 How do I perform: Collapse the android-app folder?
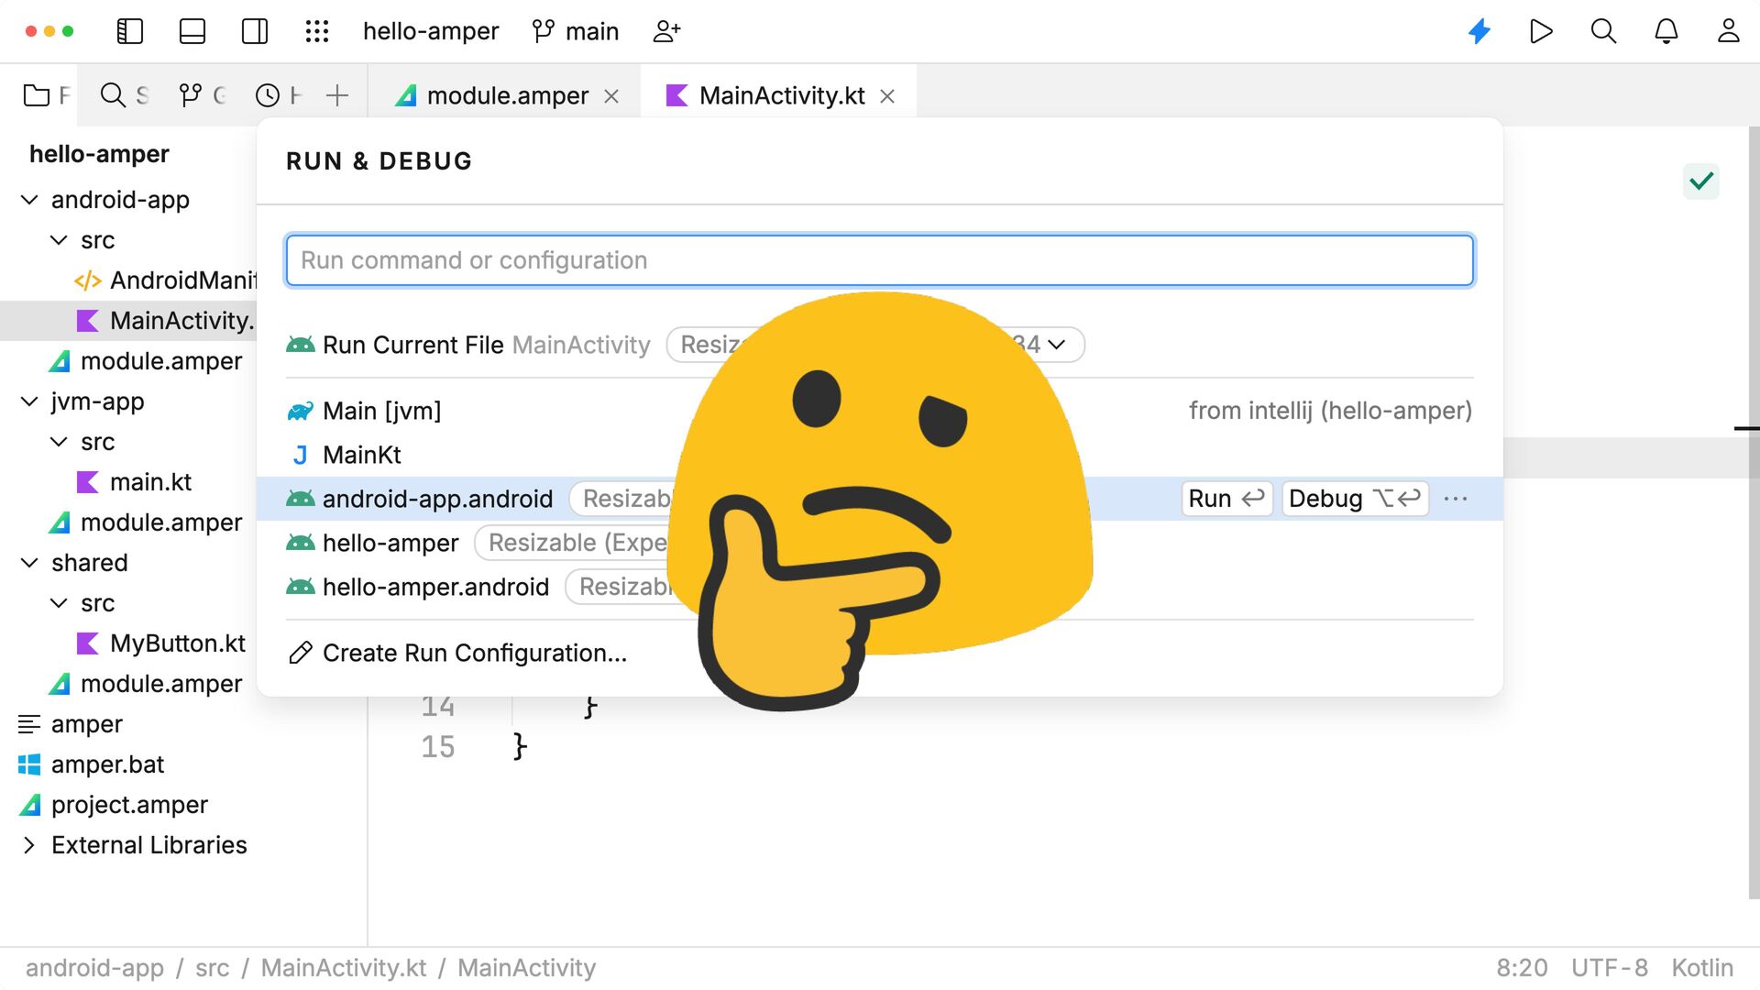click(x=29, y=200)
